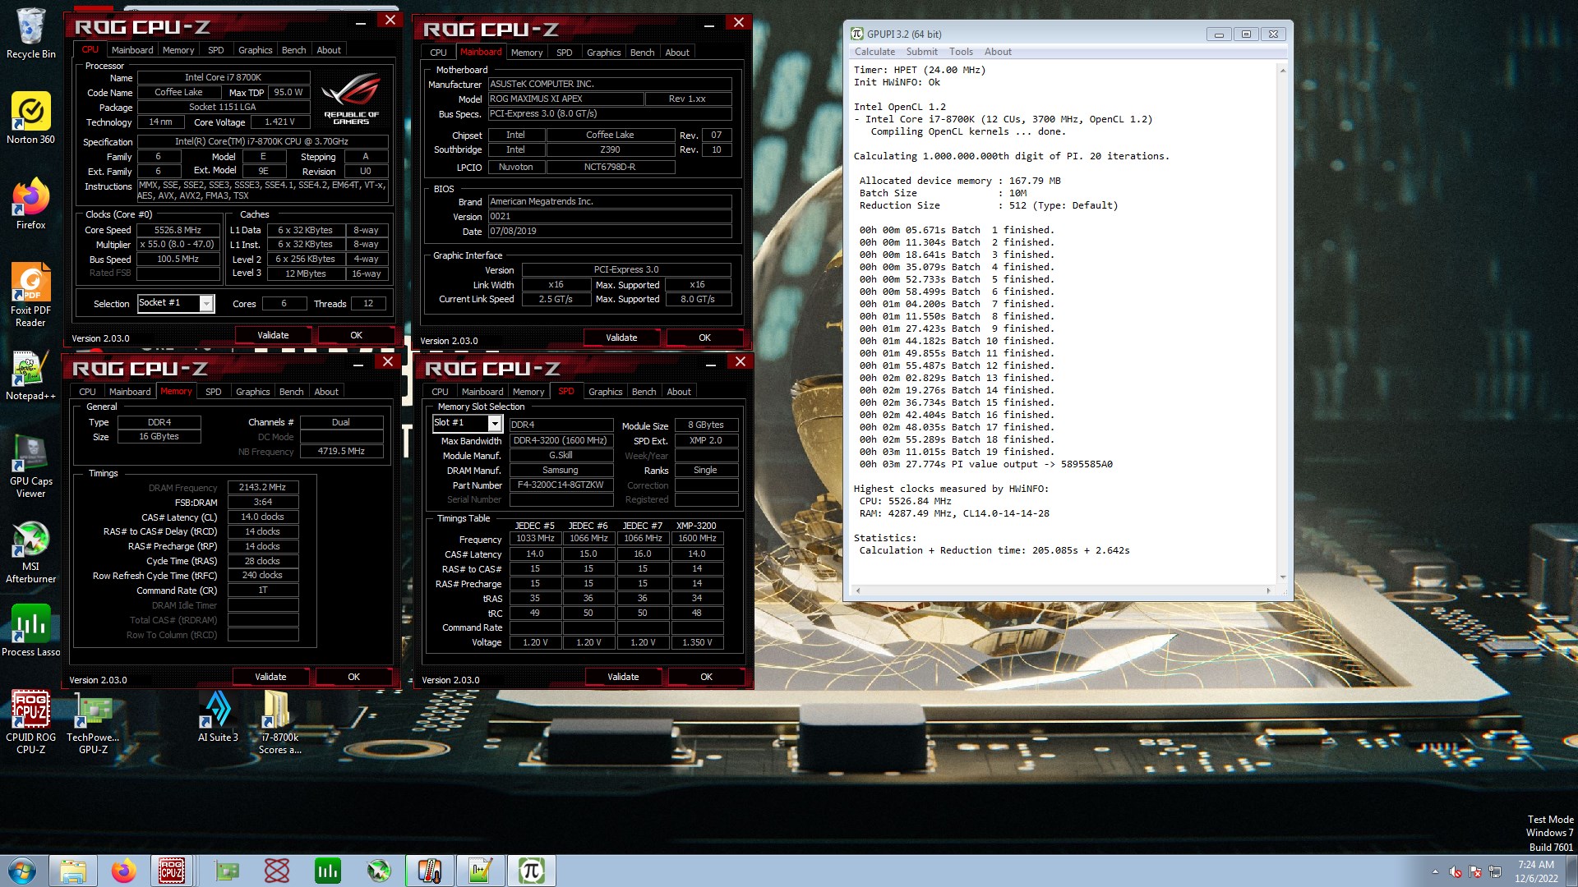Viewport: 1578px width, 887px height.
Task: Open the Recycle Bin desktop icon
Action: (x=30, y=34)
